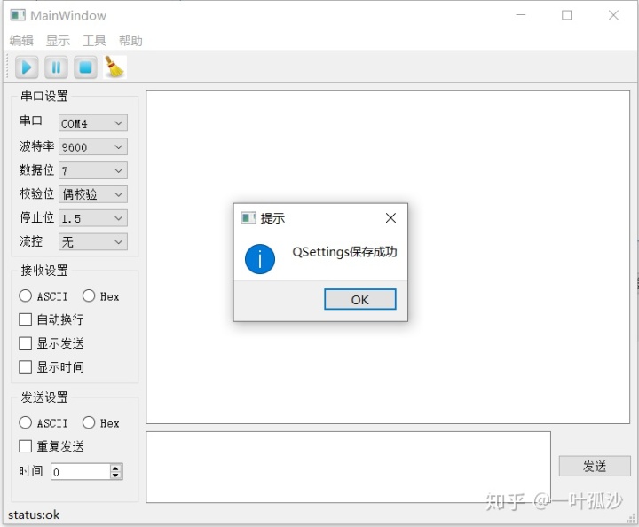This screenshot has height=527, width=639.
Task: Click the blue info icon in dialog
Action: click(260, 259)
